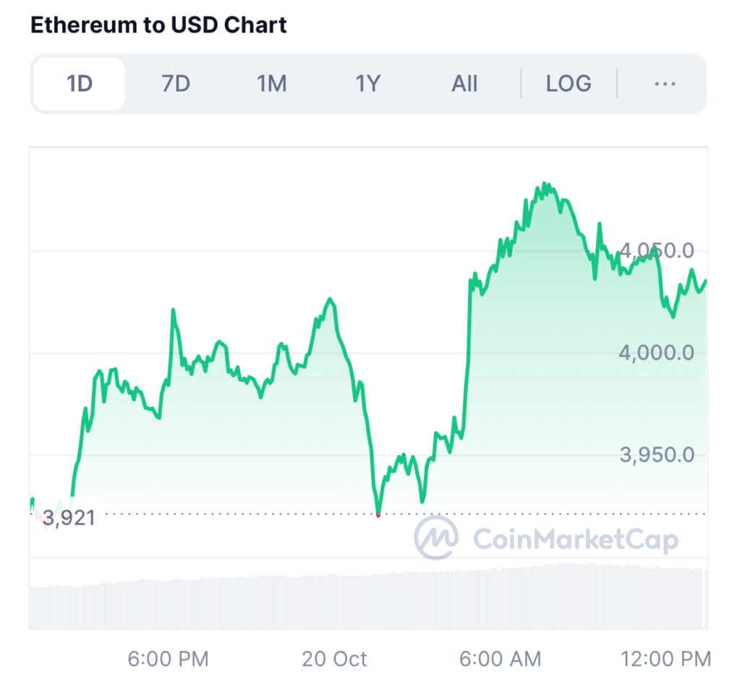The width and height of the screenshot is (737, 675).
Task: Switch chart to 1M range
Action: (271, 84)
